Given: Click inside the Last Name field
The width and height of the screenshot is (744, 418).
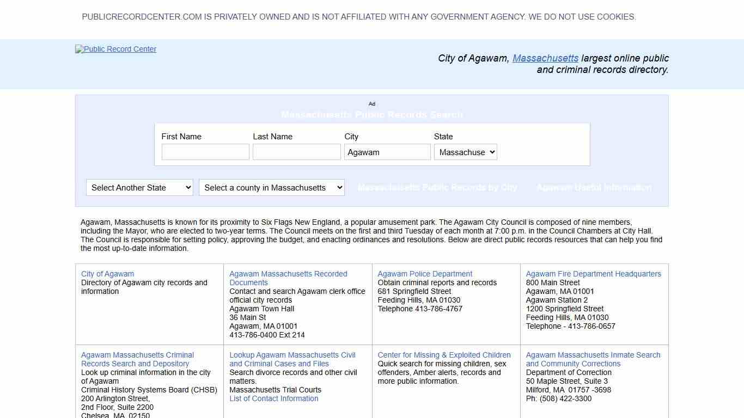Looking at the screenshot, I should (x=296, y=152).
